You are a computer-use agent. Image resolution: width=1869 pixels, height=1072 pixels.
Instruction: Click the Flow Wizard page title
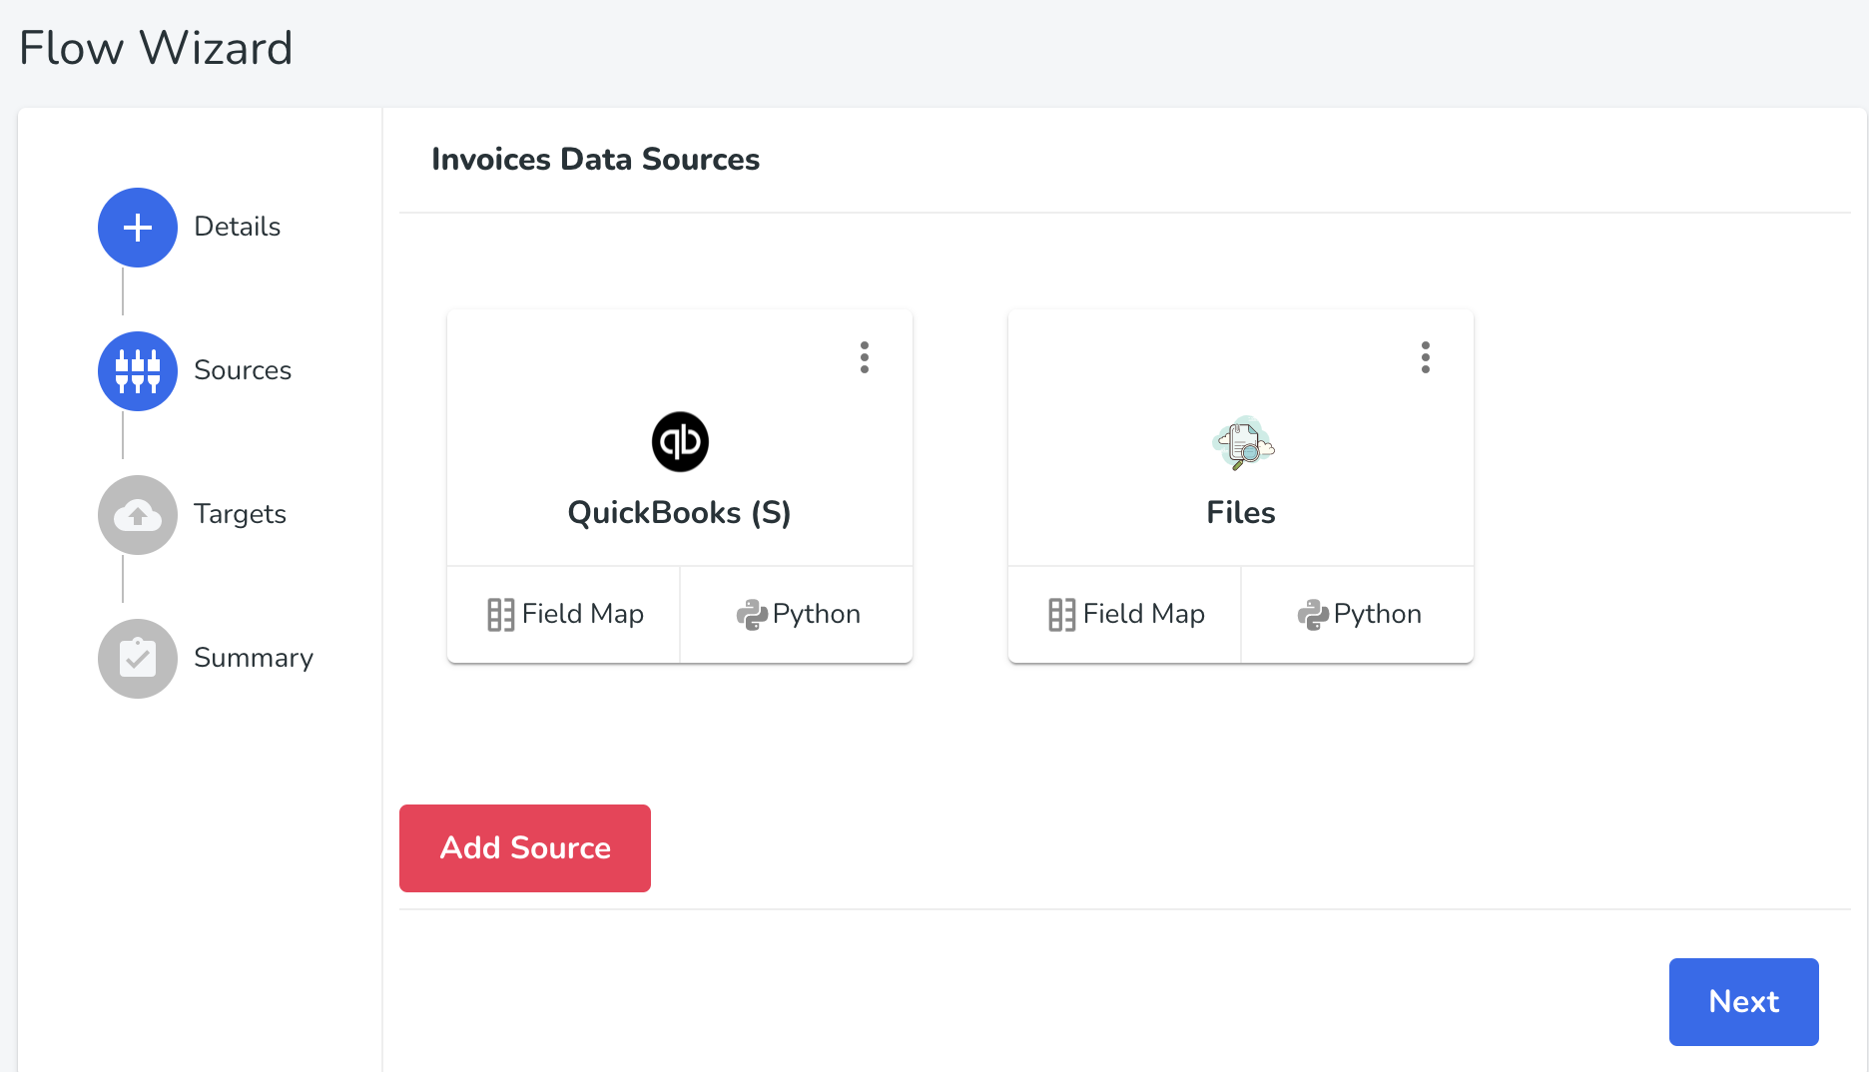click(x=156, y=48)
